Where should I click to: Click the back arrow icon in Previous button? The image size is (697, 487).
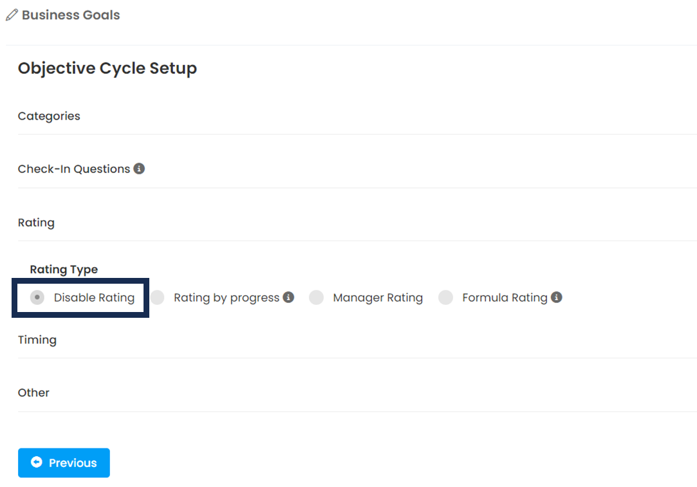[37, 463]
